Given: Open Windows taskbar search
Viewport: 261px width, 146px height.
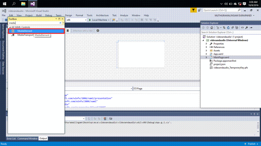Looking at the screenshot, I should [x=14, y=4].
